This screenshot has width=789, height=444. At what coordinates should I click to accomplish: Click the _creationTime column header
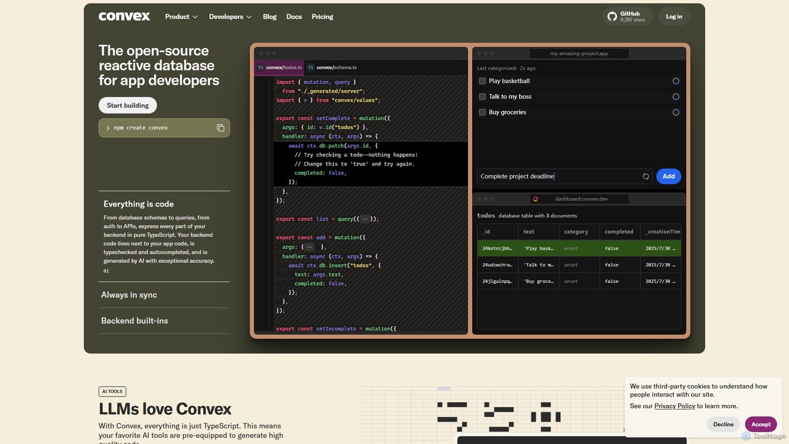click(661, 232)
